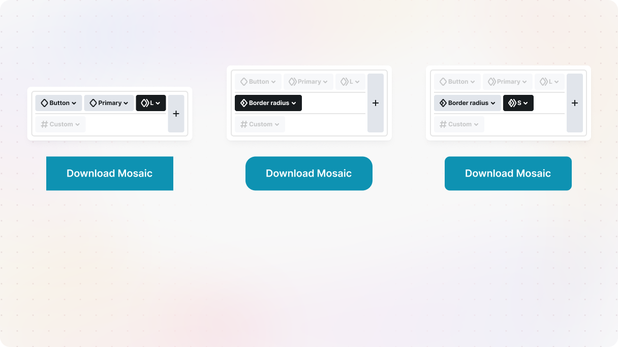Click the plus icon in the middle panel
This screenshot has width=618, height=347.
[x=376, y=103]
